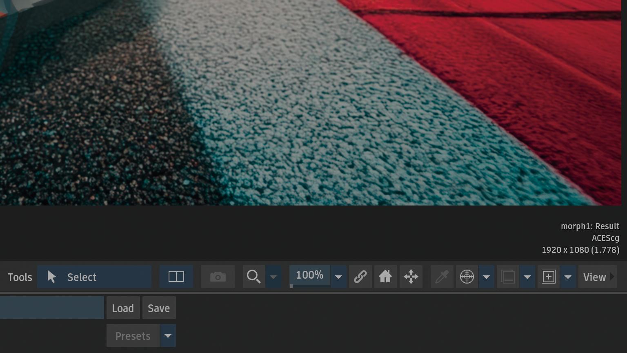Click the boxed plus region icon
627x353 pixels.
pos(548,277)
